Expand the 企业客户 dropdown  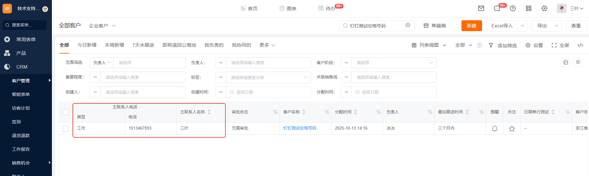[x=102, y=26]
